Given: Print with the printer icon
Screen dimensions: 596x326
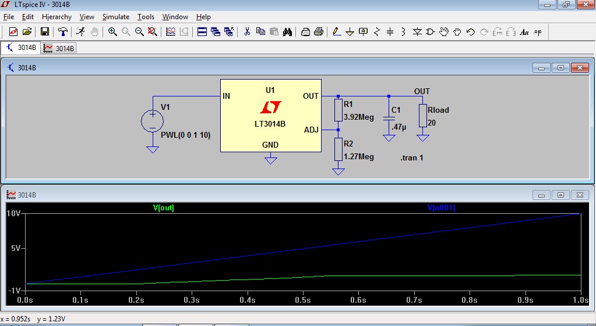Looking at the screenshot, I should pos(319,32).
